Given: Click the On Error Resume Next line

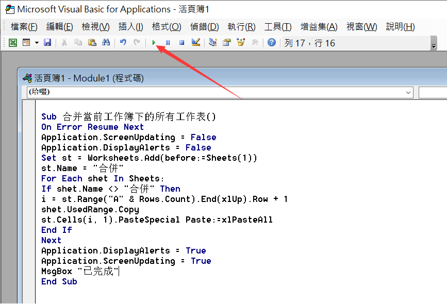Looking at the screenshot, I should click(x=92, y=127).
